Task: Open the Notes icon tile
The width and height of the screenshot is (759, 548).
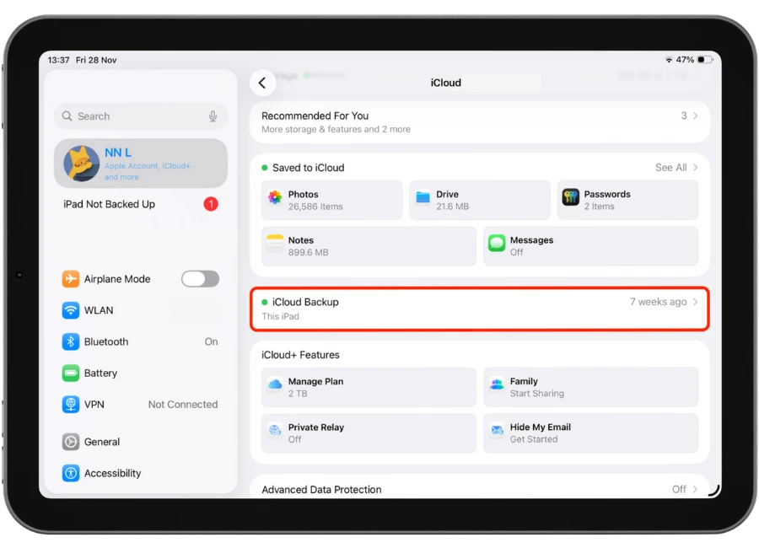Action: [x=275, y=245]
